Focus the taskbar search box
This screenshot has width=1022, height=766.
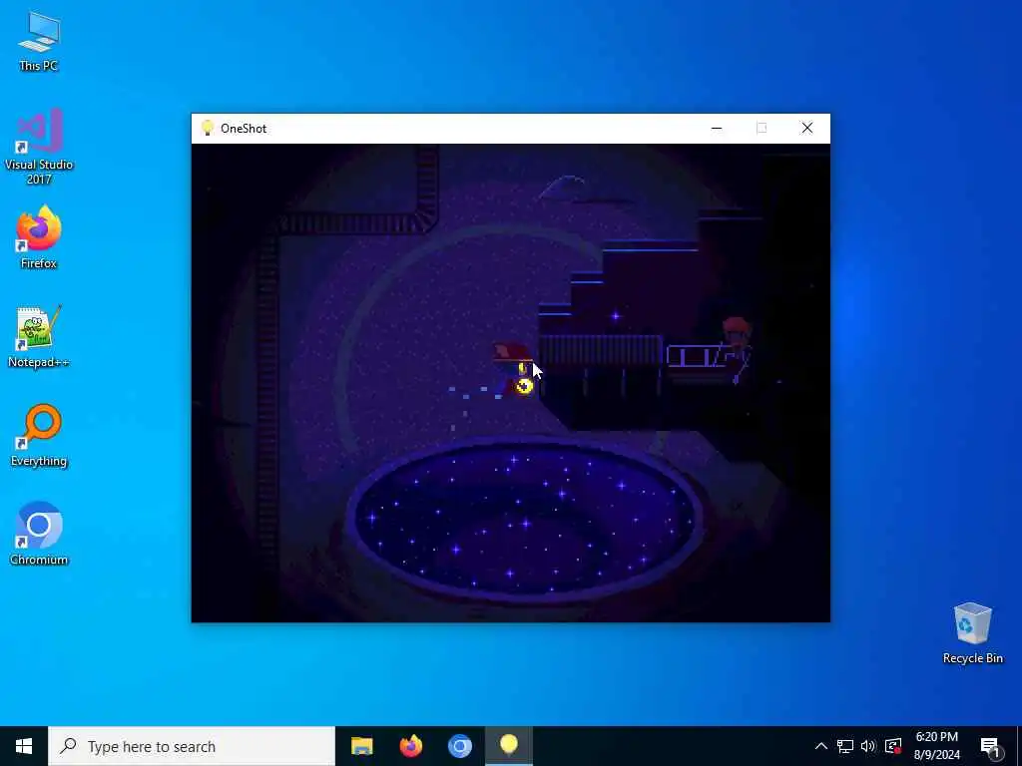click(192, 746)
